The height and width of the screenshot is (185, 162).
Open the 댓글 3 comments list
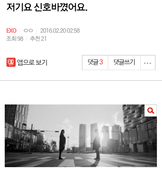point(95,62)
